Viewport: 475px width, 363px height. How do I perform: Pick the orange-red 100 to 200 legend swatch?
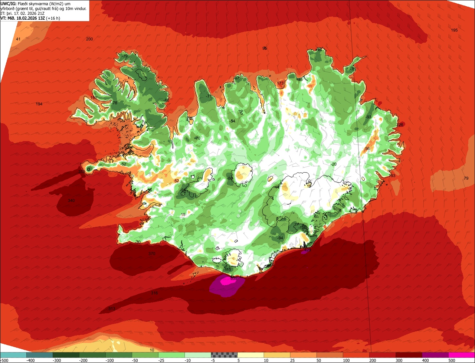pos(356,355)
